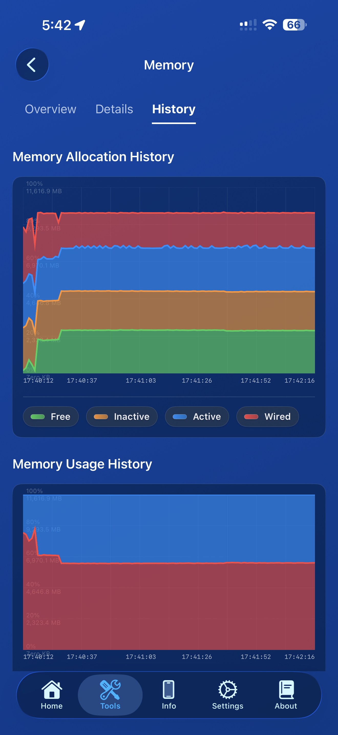338x735 pixels.
Task: Toggle the Inactive memory series
Action: point(122,416)
